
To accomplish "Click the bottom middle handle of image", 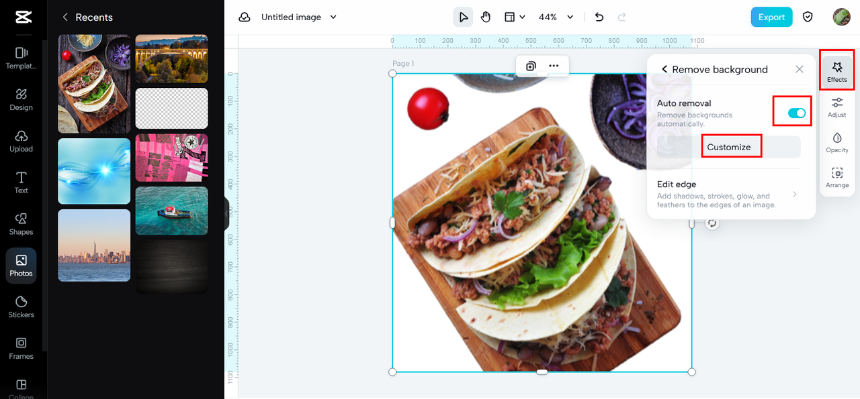I will [542, 372].
